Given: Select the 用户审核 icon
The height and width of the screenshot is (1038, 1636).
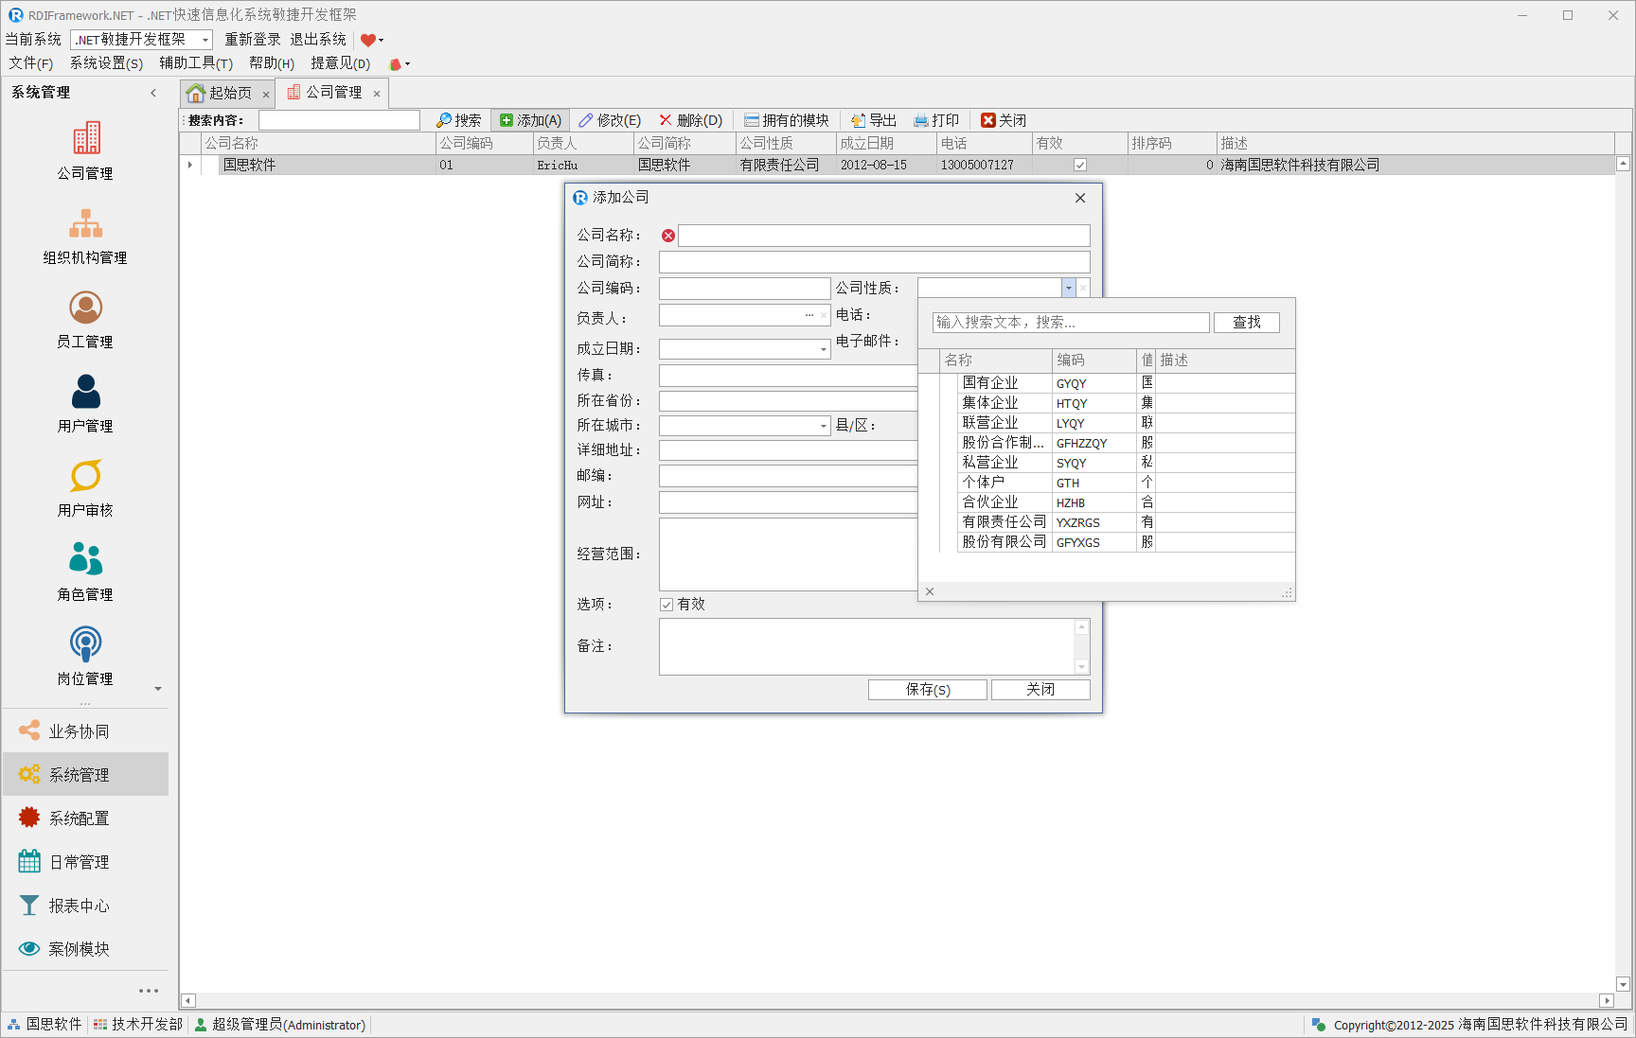Looking at the screenshot, I should (85, 477).
